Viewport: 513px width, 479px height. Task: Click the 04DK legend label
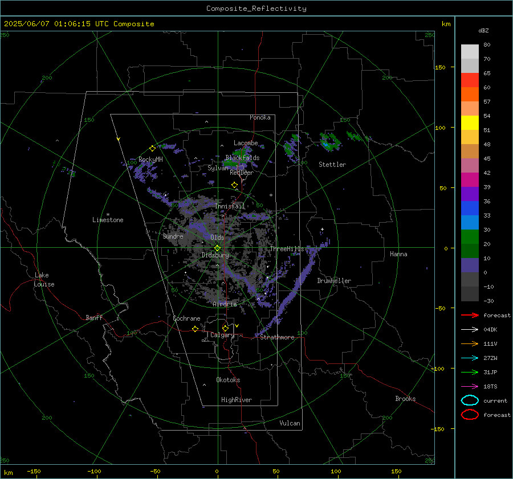click(490, 330)
